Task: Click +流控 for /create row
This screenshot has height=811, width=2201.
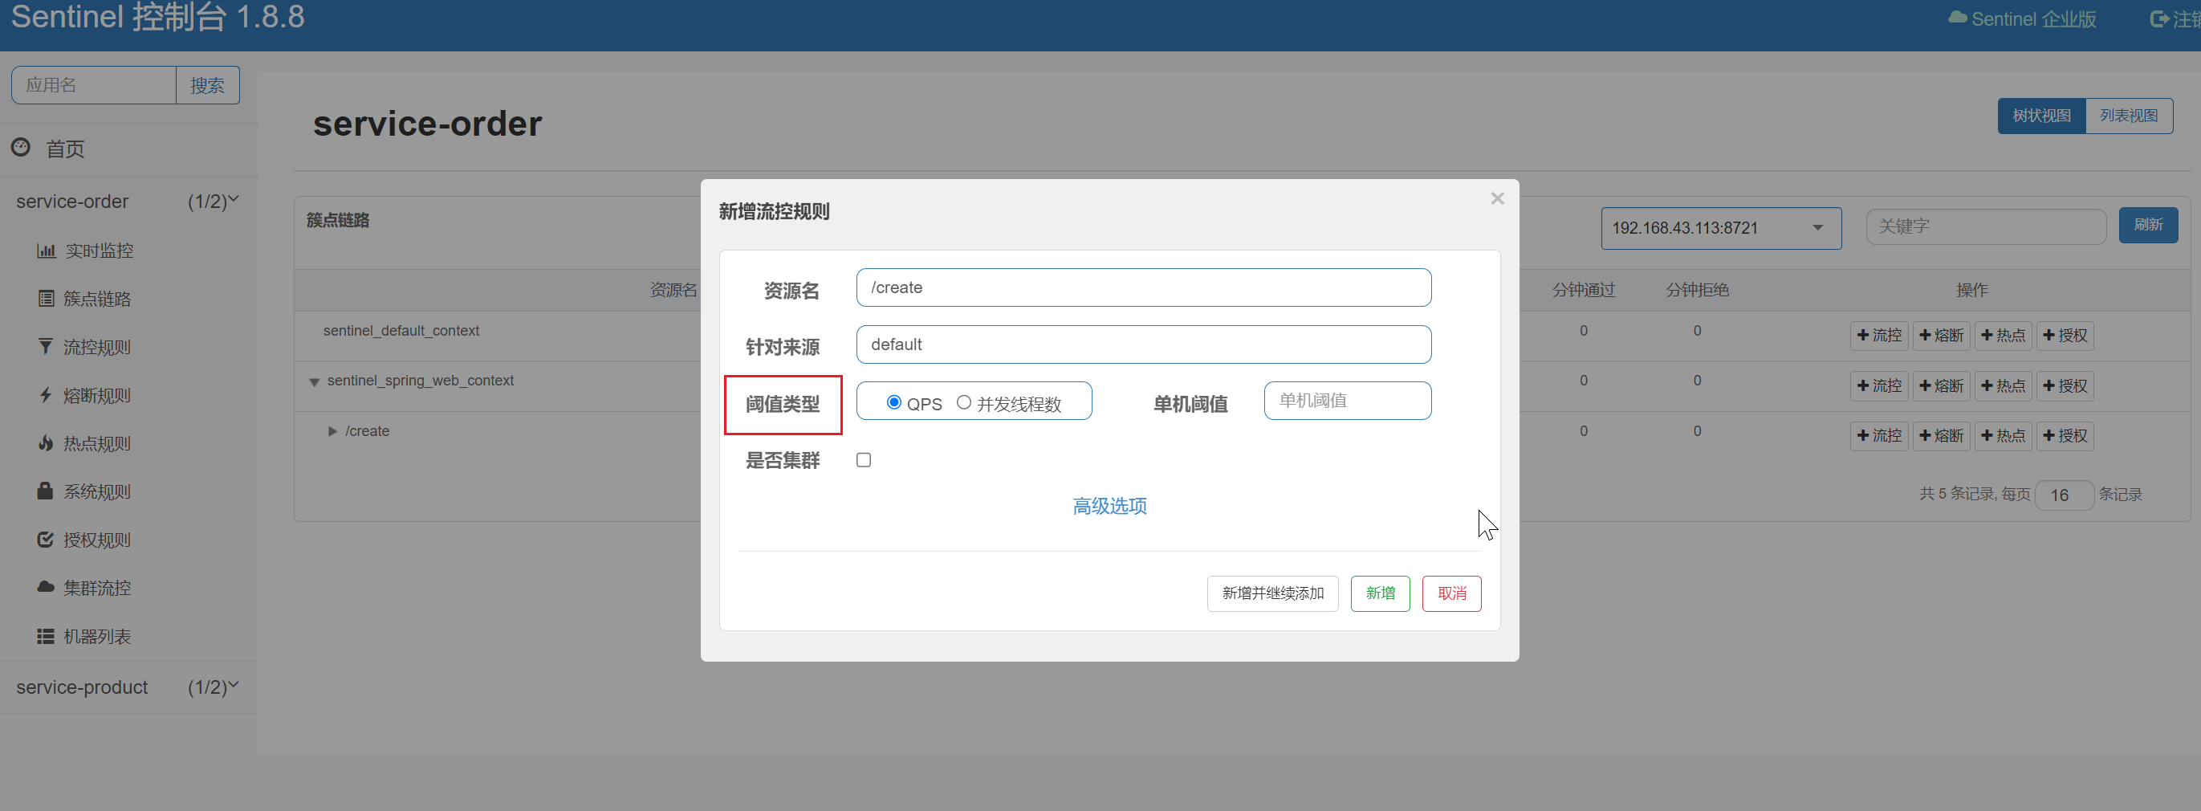Action: pos(1879,436)
